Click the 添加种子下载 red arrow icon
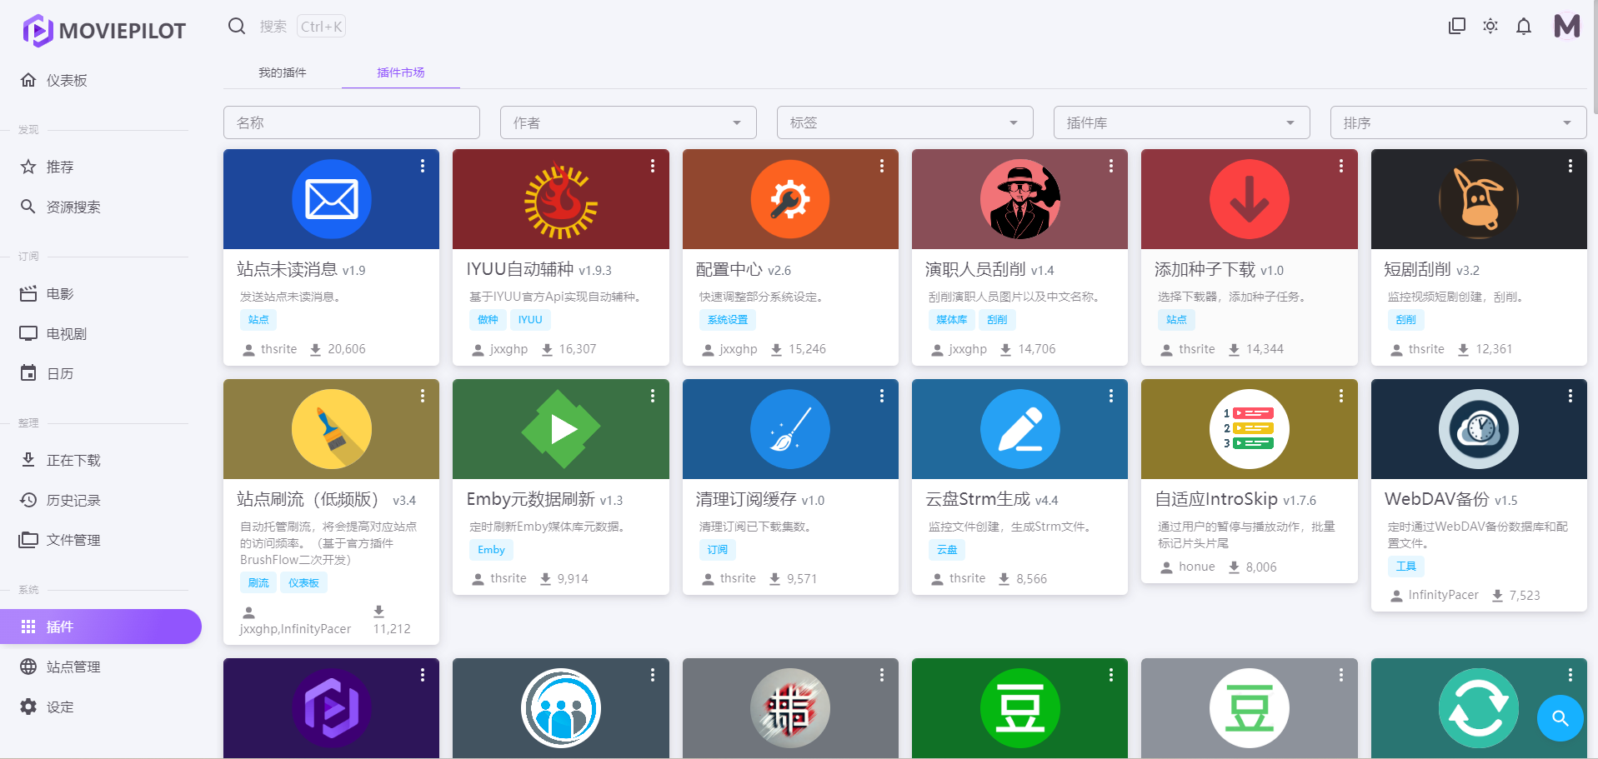Image resolution: width=1598 pixels, height=759 pixels. coord(1250,199)
